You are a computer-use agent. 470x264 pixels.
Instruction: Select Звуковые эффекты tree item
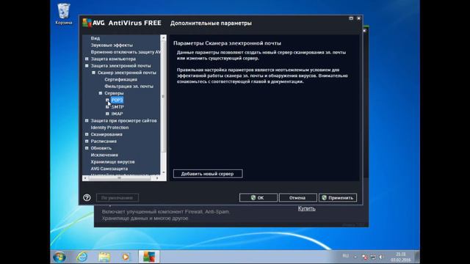[112, 45]
